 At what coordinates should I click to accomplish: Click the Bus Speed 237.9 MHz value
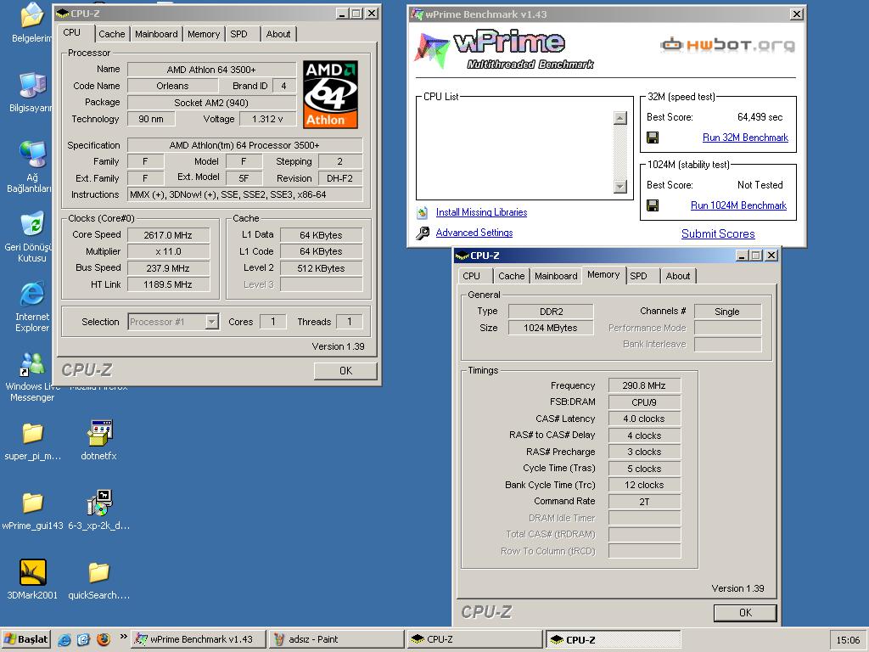click(169, 268)
